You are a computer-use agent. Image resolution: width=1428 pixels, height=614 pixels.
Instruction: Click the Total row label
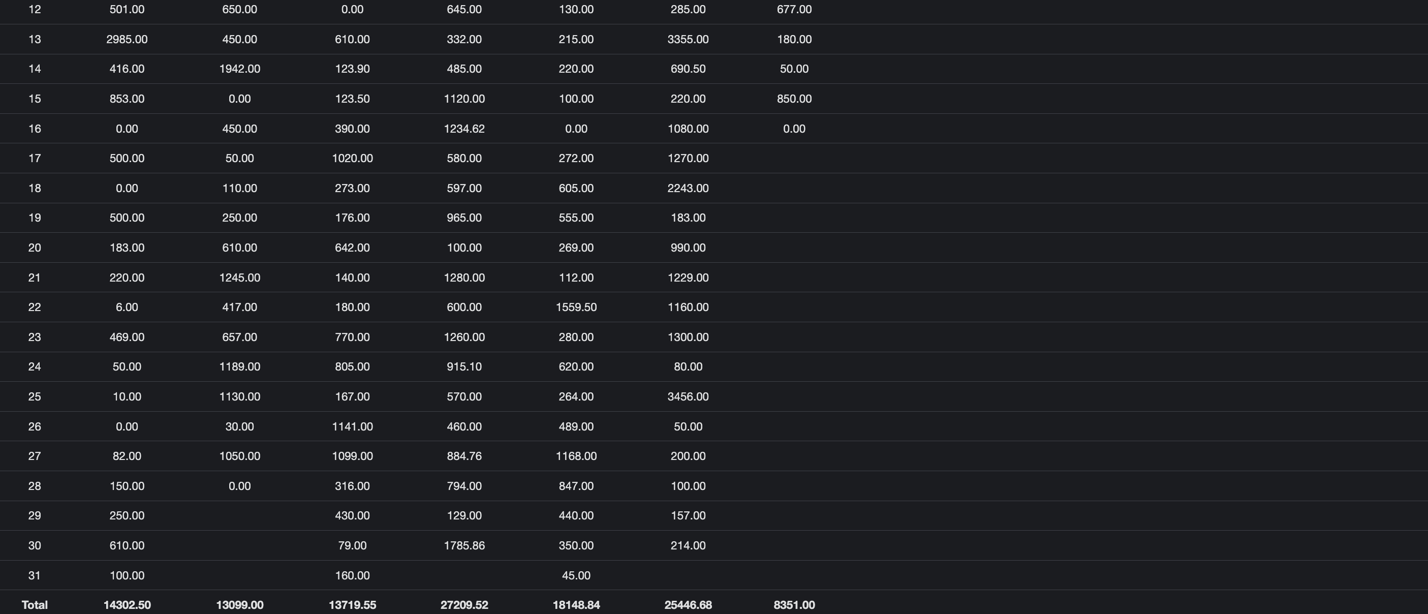35,604
